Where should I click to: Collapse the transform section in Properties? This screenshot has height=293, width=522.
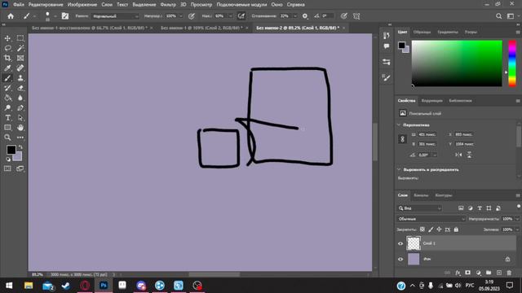399,125
